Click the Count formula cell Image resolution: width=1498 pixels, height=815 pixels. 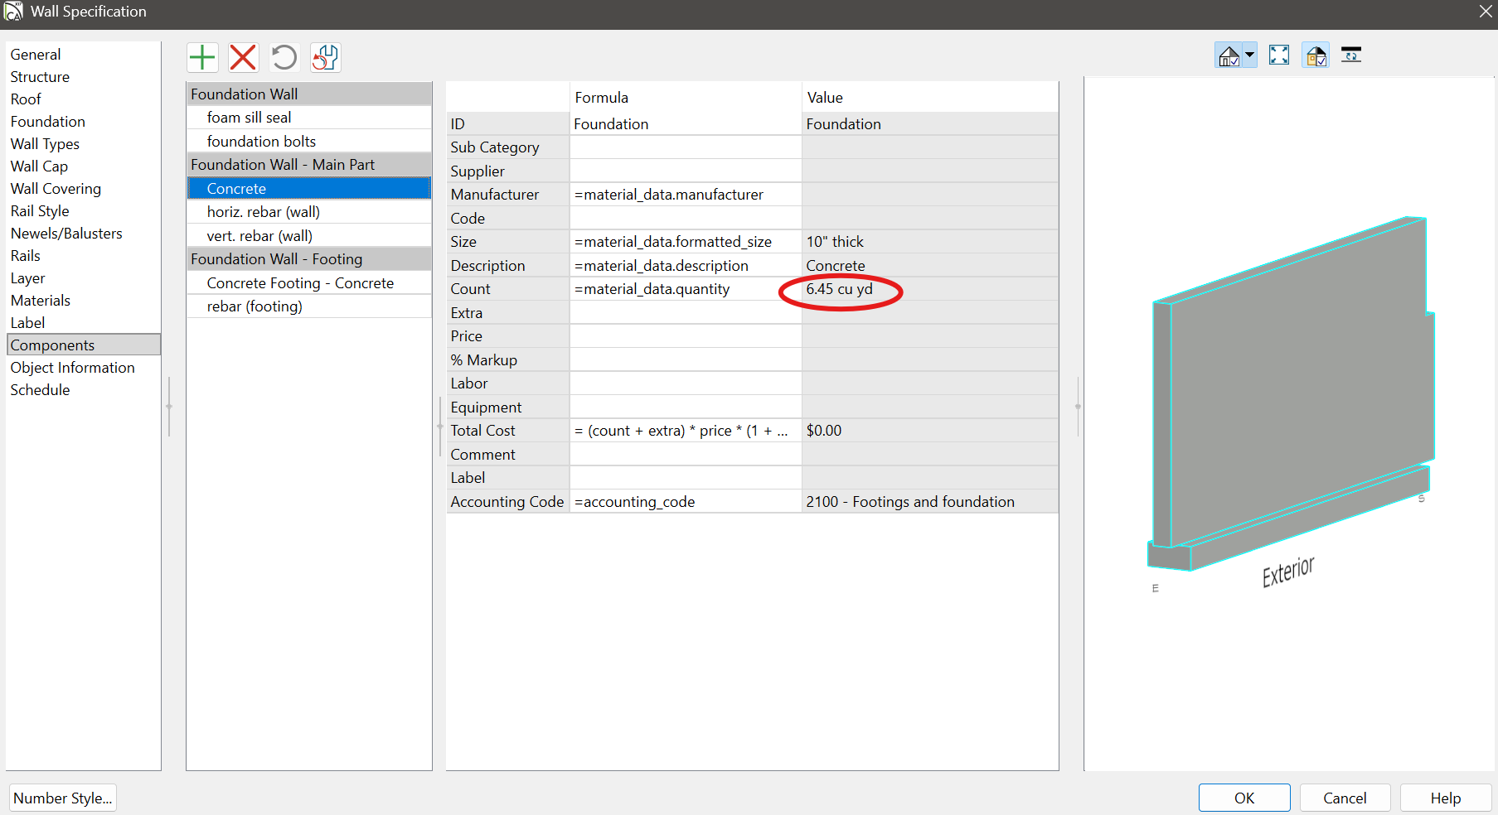(x=685, y=289)
